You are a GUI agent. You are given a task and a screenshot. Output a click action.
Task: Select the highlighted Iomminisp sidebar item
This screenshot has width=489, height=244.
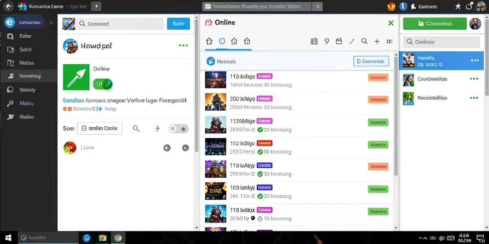(29, 76)
